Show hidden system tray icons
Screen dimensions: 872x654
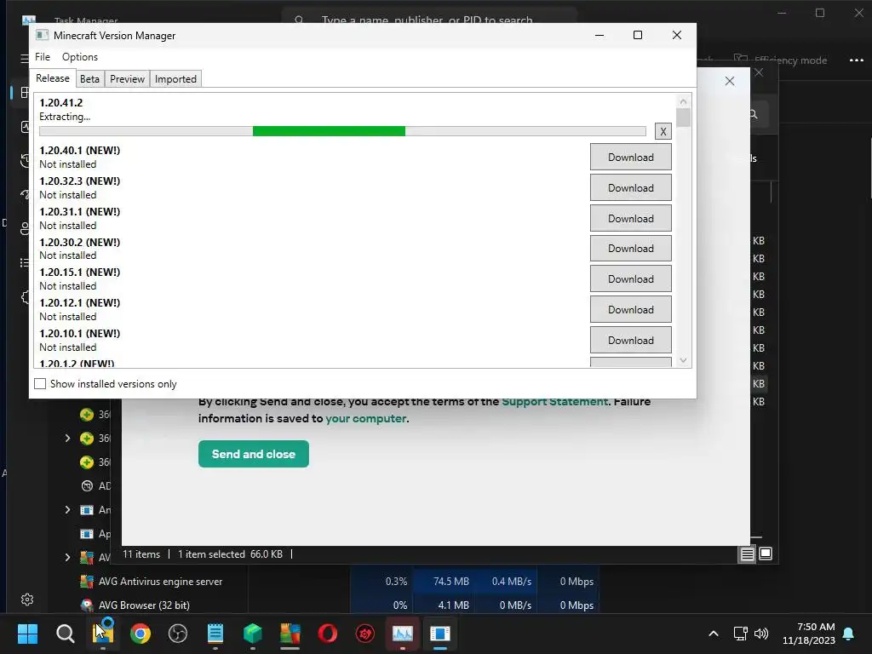(x=714, y=634)
